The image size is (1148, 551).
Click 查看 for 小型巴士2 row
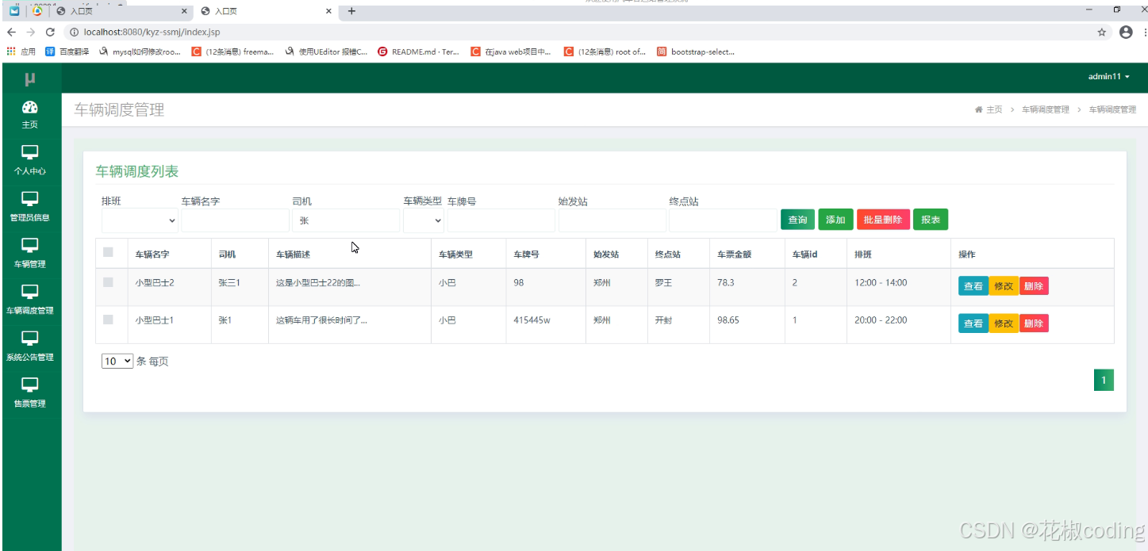click(973, 286)
